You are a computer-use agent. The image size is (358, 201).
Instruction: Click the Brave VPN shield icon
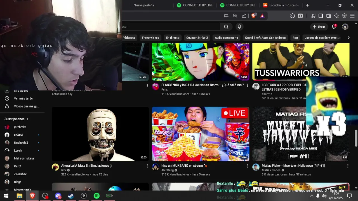(x=345, y=16)
